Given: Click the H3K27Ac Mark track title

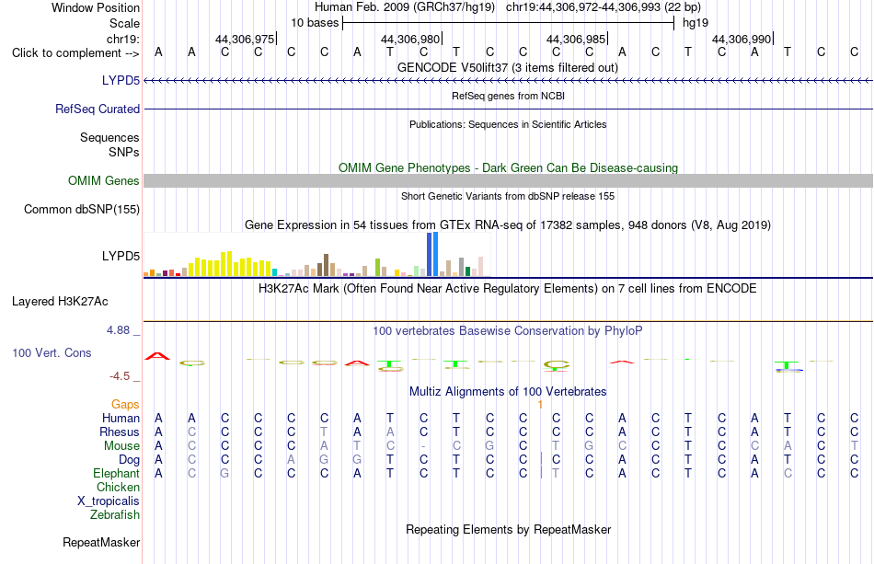Looking at the screenshot, I should (x=508, y=288).
